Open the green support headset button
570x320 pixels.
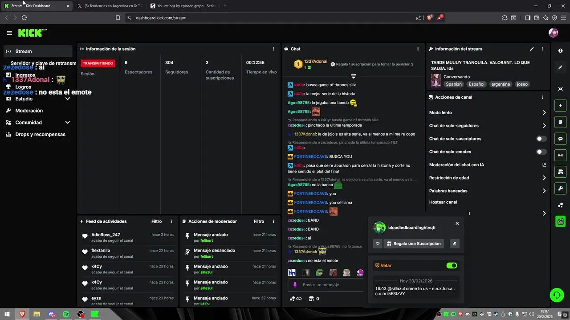[556, 295]
